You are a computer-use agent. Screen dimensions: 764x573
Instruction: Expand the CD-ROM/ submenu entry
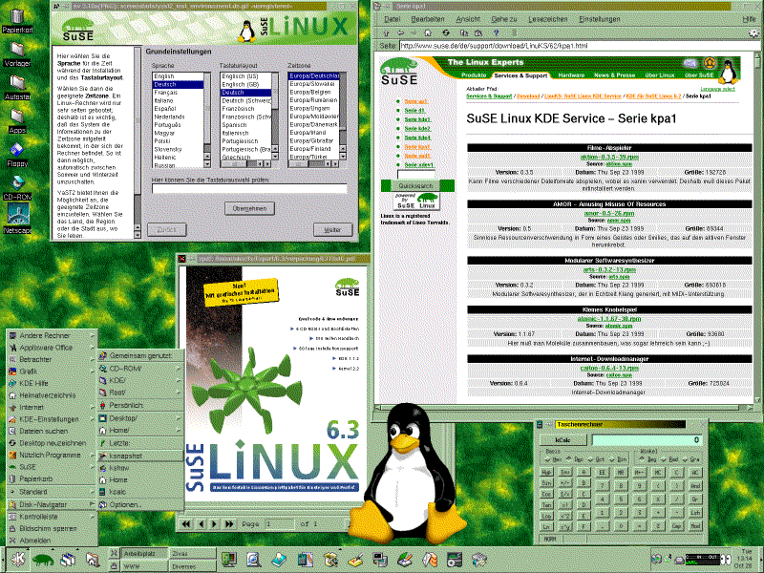click(x=140, y=369)
